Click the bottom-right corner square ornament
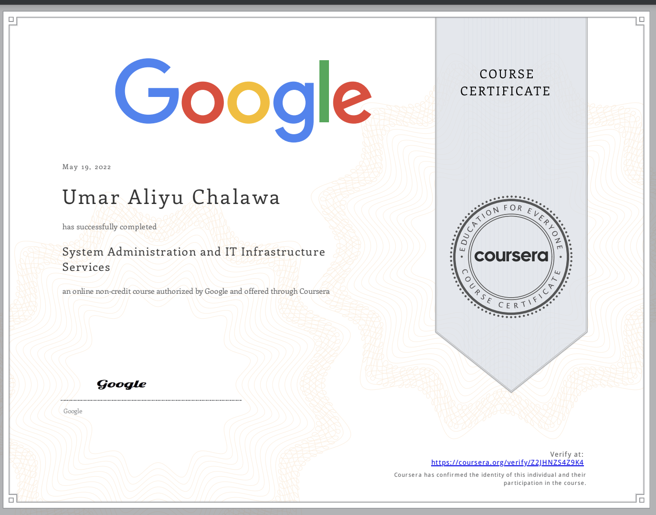The width and height of the screenshot is (656, 515). 641,500
